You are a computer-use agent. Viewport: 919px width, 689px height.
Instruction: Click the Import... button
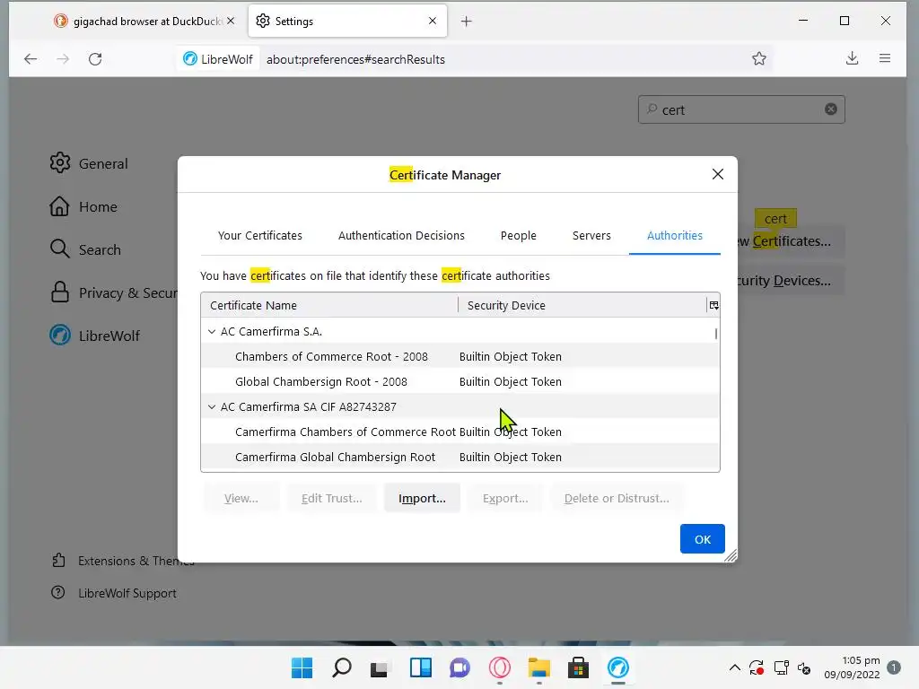tap(422, 498)
